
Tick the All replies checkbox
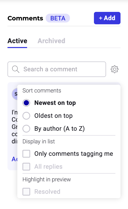click(x=26, y=167)
